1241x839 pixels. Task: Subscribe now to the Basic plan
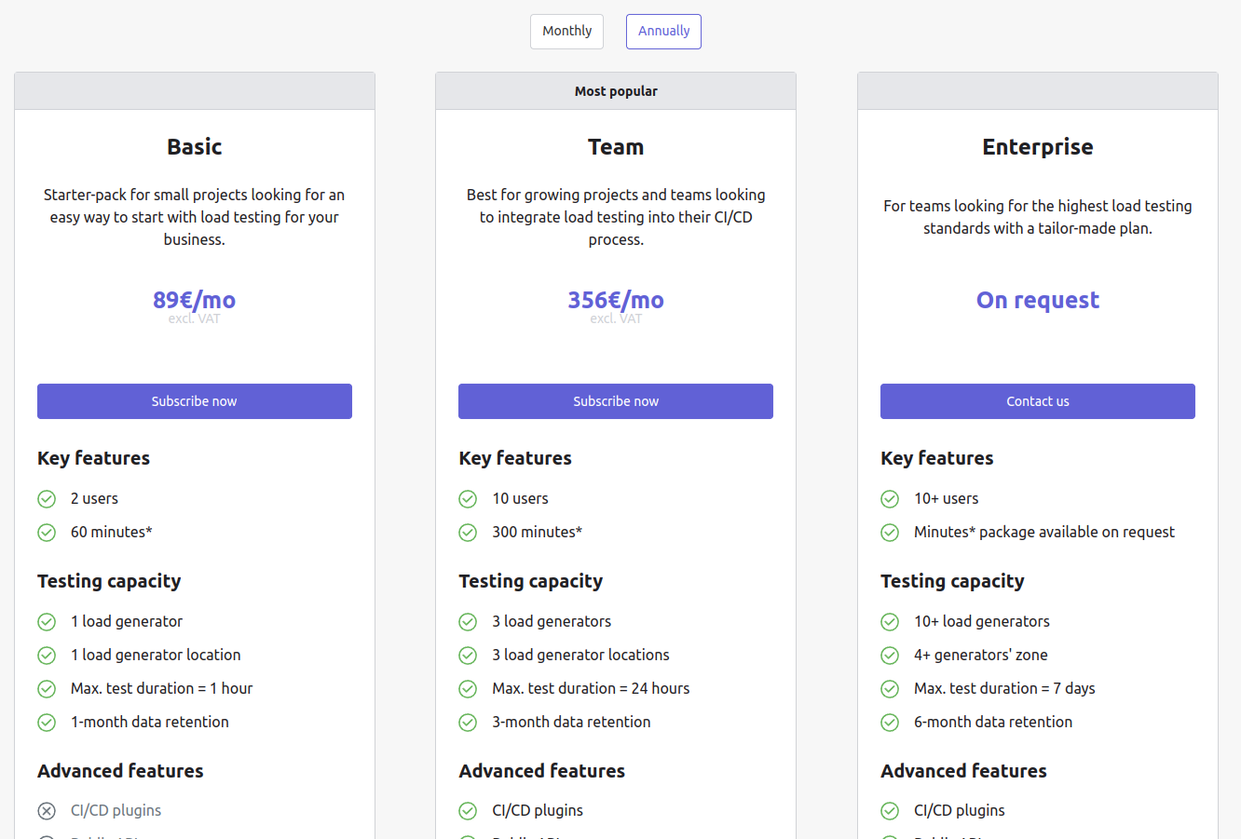[195, 401]
